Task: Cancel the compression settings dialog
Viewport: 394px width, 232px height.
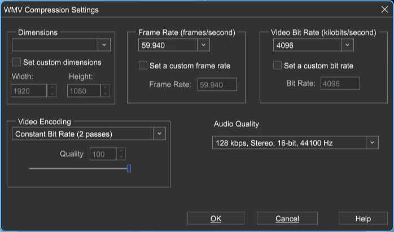Action: pyautogui.click(x=287, y=218)
